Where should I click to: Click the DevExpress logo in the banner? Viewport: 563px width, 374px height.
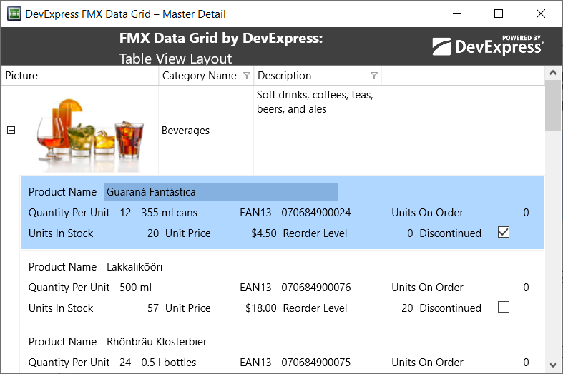(x=488, y=46)
